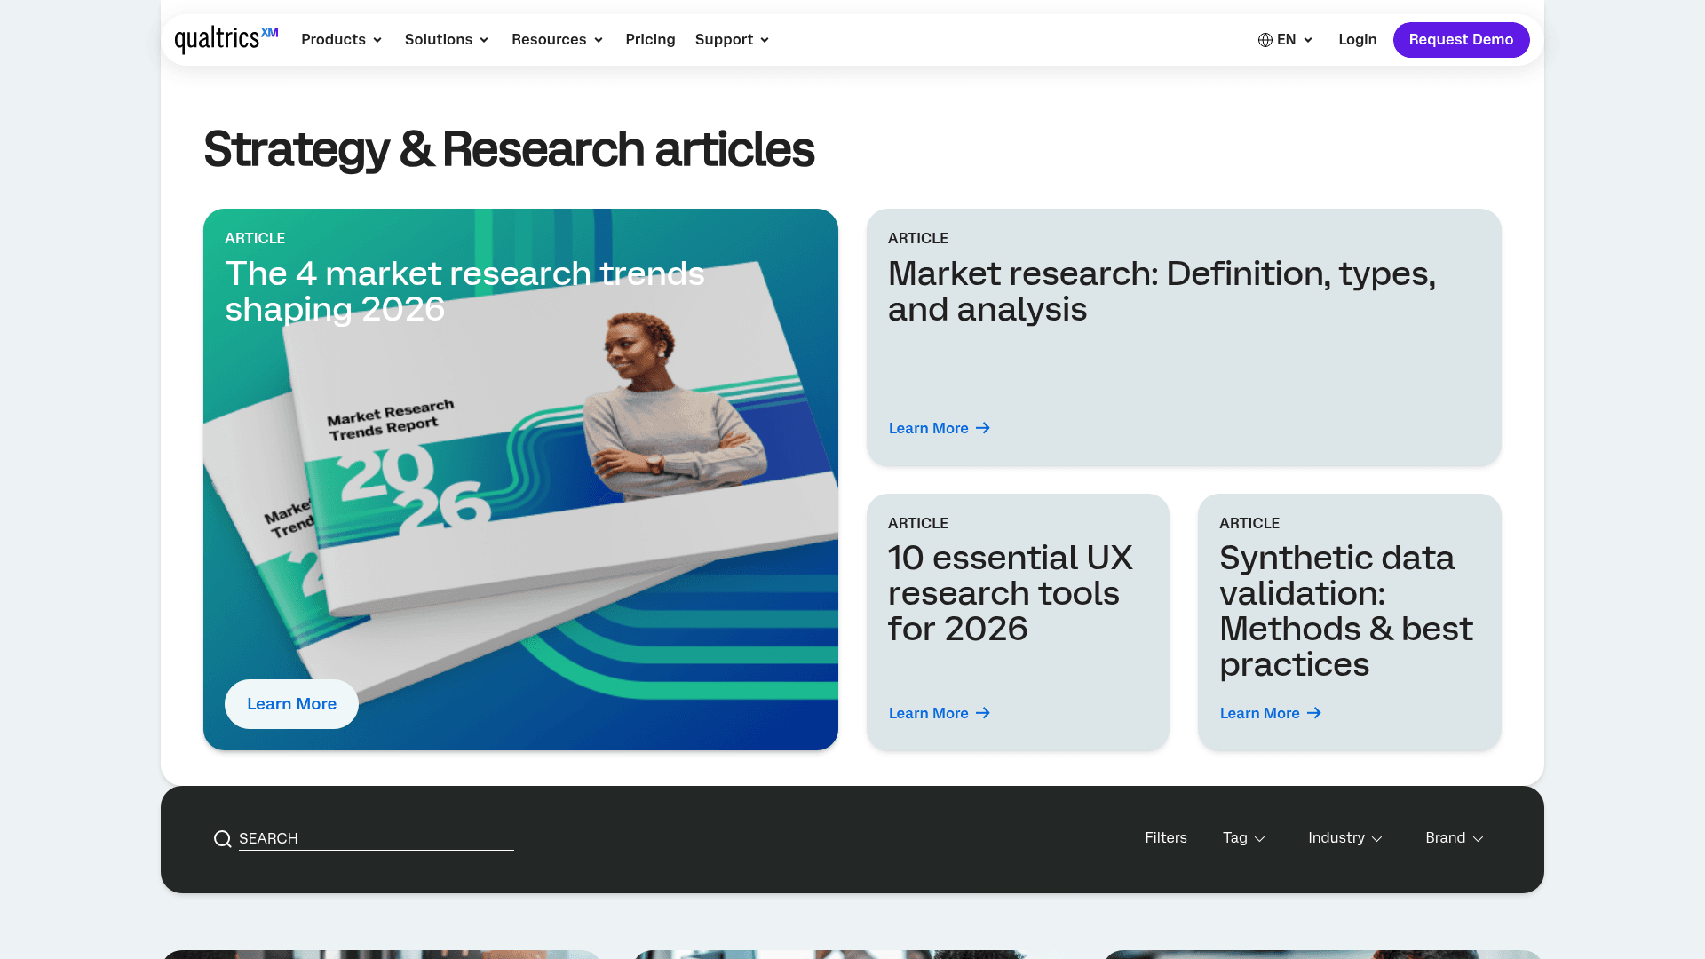The width and height of the screenshot is (1705, 959).
Task: Click the Login link
Action: [x=1358, y=40]
